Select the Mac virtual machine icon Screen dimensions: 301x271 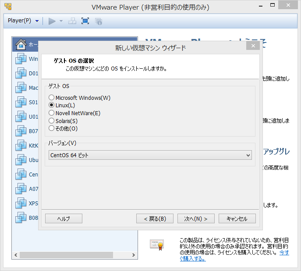click(21, 88)
